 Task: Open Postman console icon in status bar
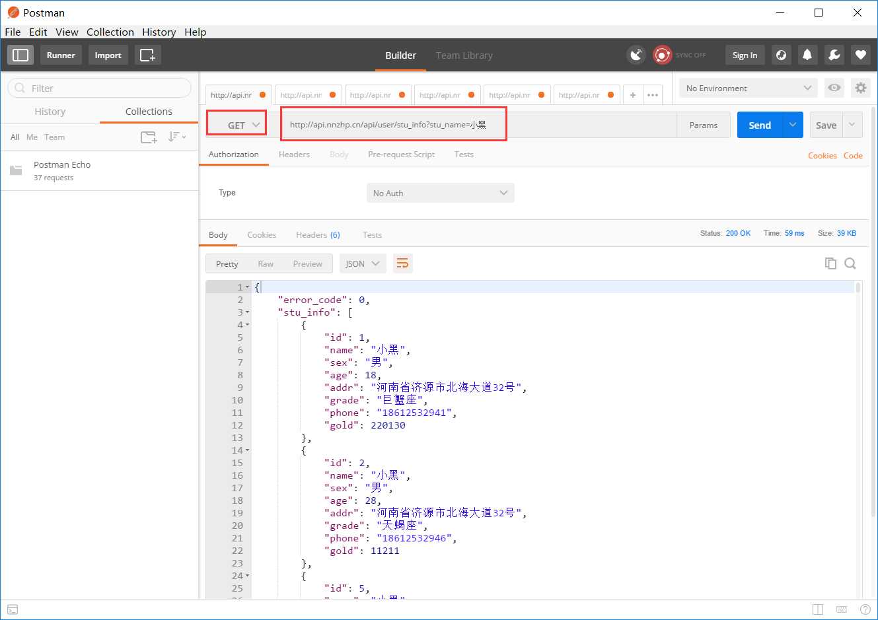[13, 609]
